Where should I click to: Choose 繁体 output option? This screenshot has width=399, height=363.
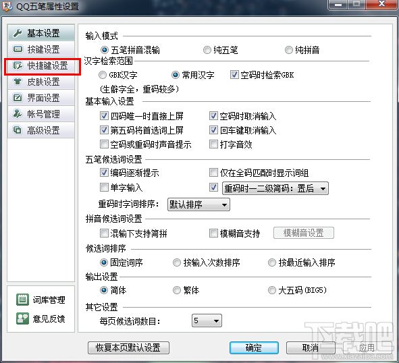177,290
